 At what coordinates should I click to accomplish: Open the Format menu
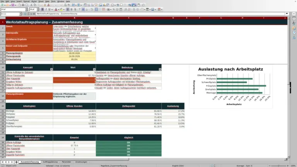click(x=27, y=1)
